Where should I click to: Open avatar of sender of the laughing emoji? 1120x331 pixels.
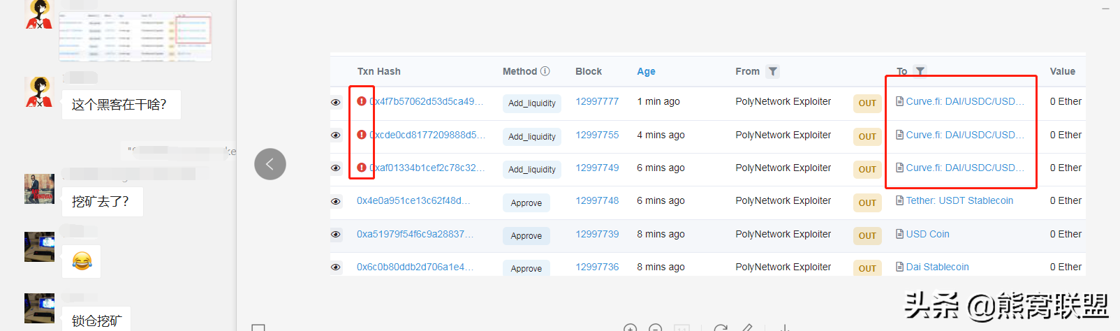pyautogui.click(x=39, y=247)
